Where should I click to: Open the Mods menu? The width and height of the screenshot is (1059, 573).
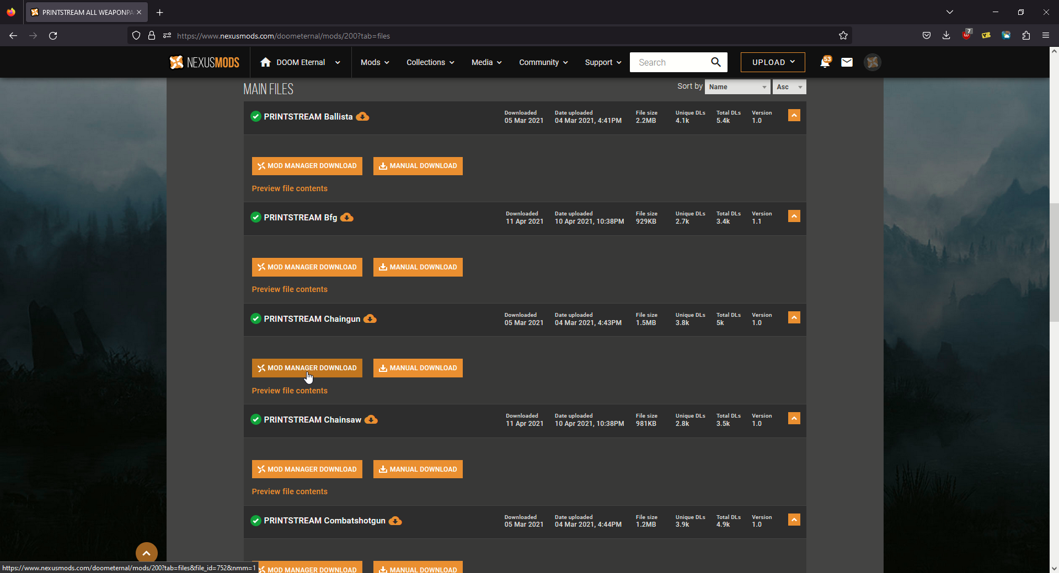point(375,62)
